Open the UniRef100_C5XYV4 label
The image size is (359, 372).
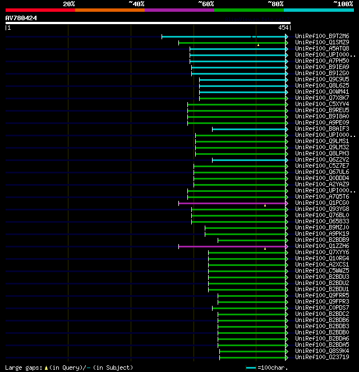click(x=322, y=104)
